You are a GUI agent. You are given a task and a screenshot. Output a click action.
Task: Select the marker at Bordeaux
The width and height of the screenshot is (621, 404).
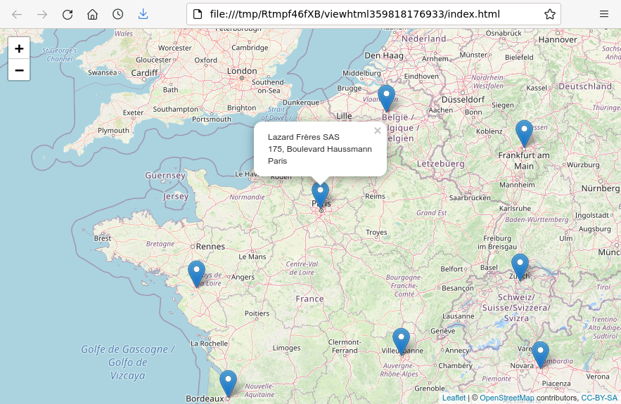point(228,383)
